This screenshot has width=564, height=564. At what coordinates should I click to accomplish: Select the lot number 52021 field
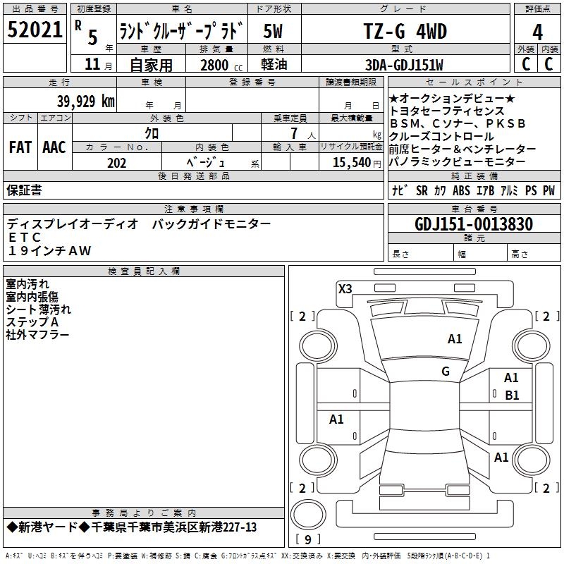[x=34, y=31]
